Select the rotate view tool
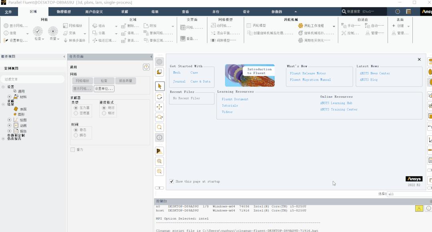Image resolution: width=432 pixels, height=232 pixels. [159, 97]
